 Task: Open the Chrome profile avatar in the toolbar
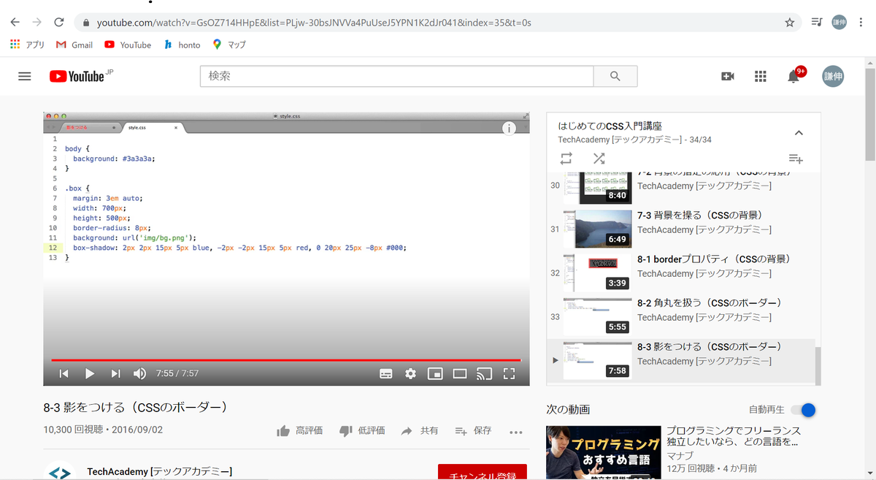point(839,22)
